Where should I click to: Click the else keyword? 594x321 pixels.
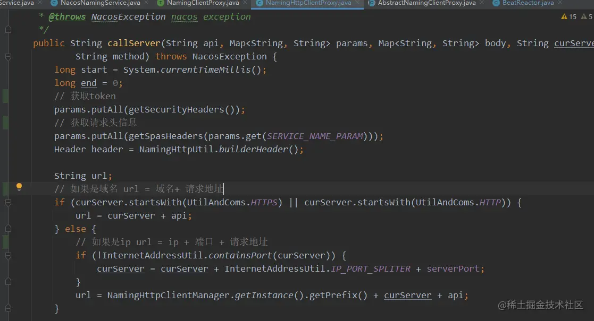pyautogui.click(x=76, y=229)
